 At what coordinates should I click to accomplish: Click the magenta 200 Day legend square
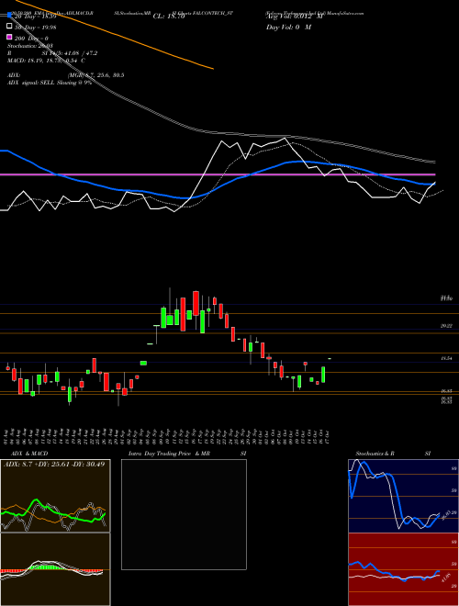click(x=9, y=37)
